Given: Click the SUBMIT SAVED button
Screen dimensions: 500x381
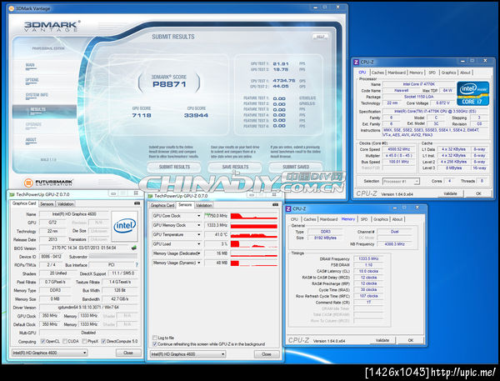Looking at the screenshot, I should pos(296,167).
